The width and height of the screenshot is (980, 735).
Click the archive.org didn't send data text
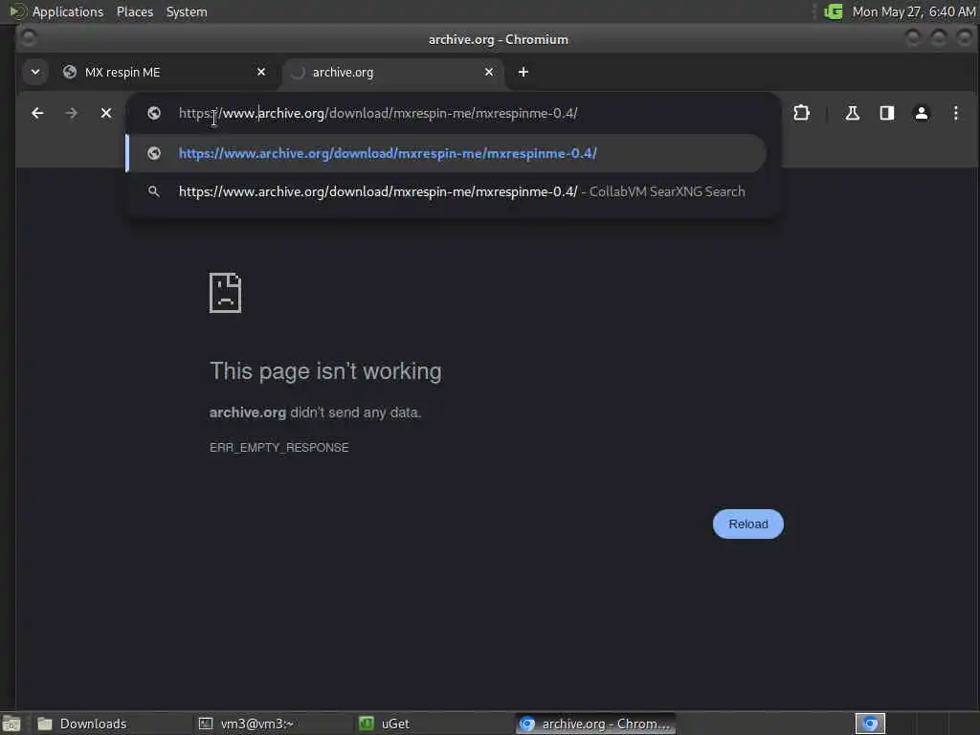[x=315, y=412]
